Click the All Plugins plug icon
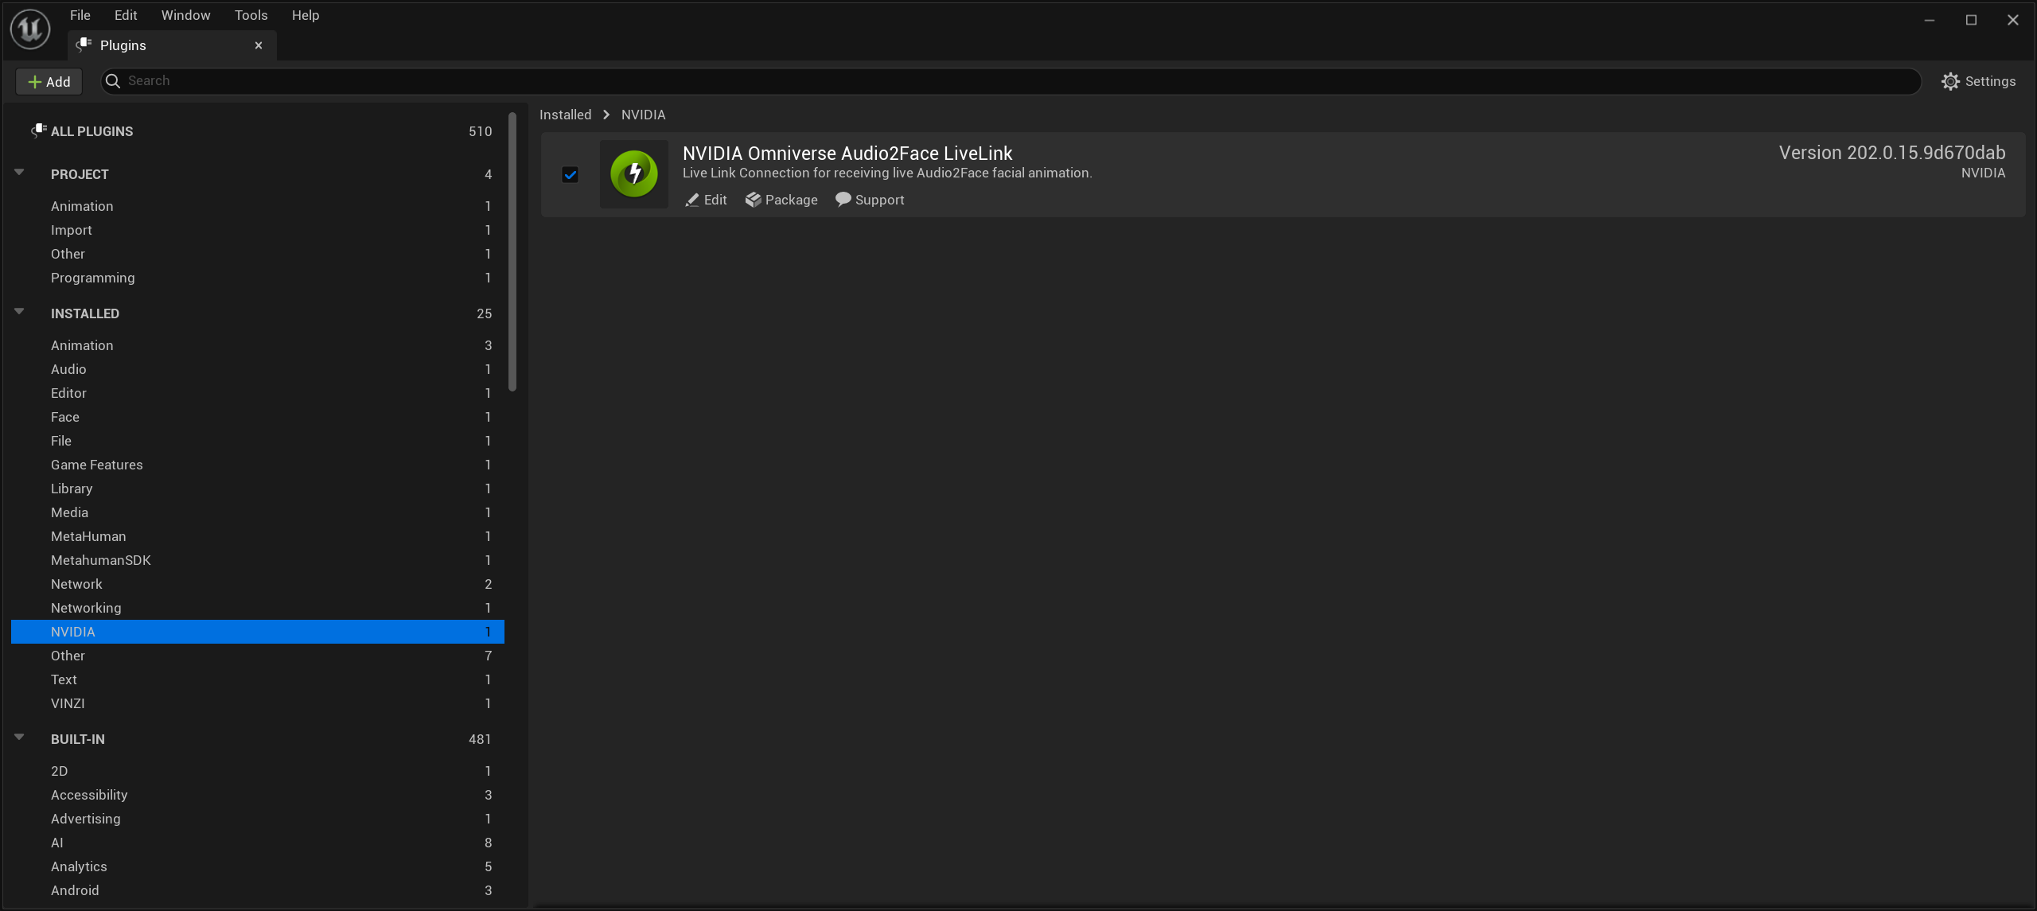The width and height of the screenshot is (2037, 911). (38, 130)
